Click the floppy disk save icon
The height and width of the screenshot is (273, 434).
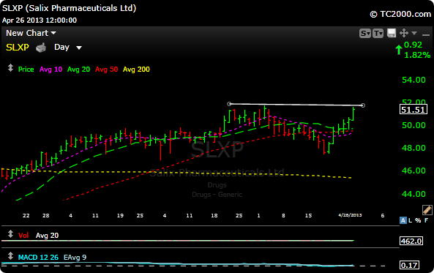point(392,33)
